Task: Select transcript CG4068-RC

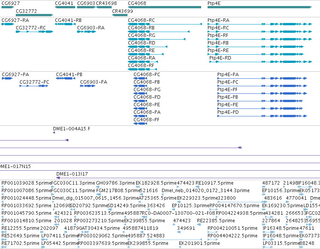Action: [165, 24]
